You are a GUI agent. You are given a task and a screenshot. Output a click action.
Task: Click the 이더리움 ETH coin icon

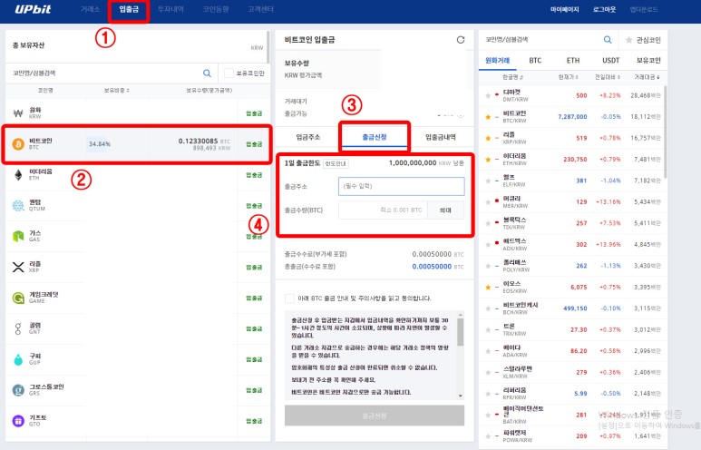coord(18,175)
